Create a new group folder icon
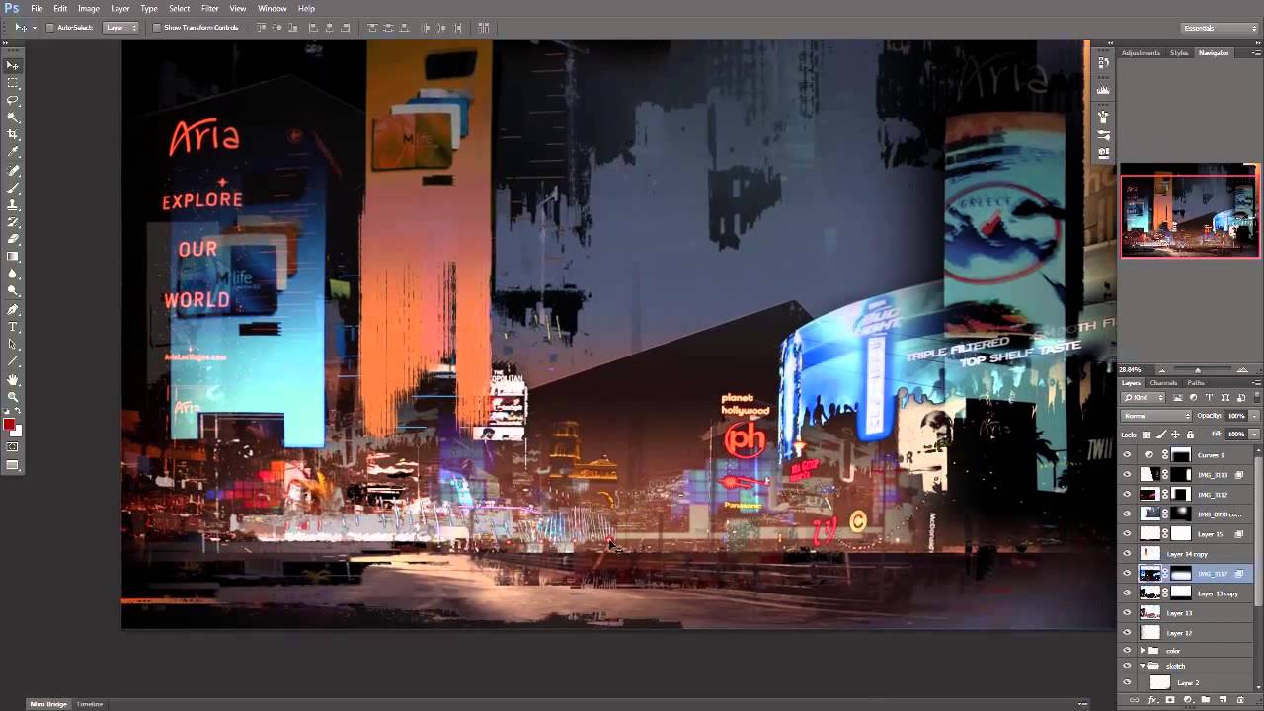 pos(1206,699)
